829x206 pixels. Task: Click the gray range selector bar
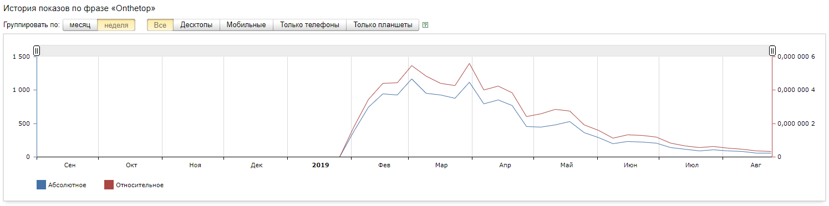pos(404,51)
